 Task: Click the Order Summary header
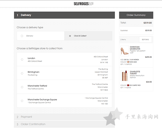tap(136, 15)
